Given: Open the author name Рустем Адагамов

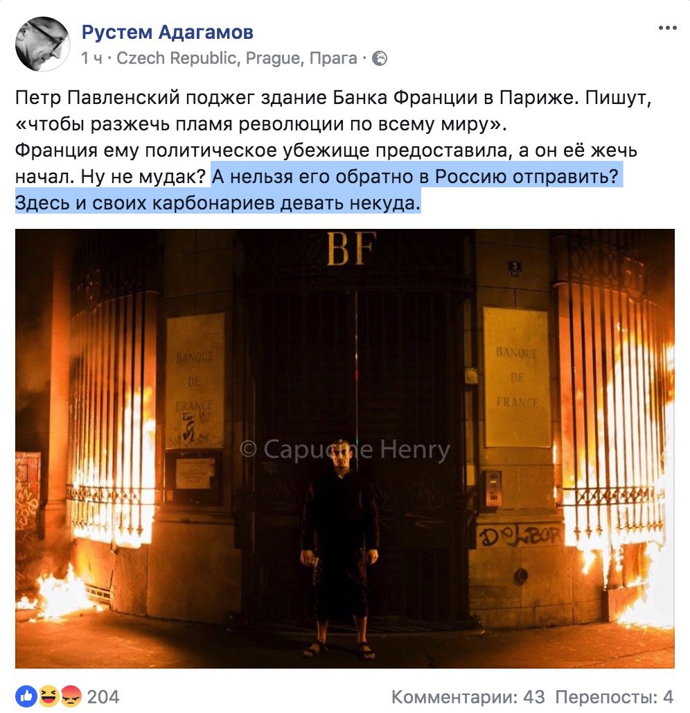Looking at the screenshot, I should [x=167, y=33].
